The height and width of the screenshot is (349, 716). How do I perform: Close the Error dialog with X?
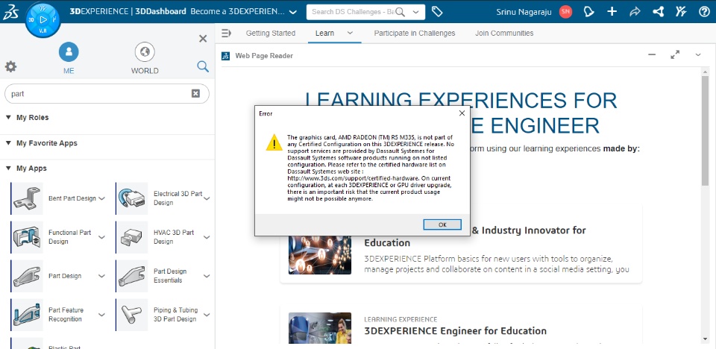coord(462,113)
